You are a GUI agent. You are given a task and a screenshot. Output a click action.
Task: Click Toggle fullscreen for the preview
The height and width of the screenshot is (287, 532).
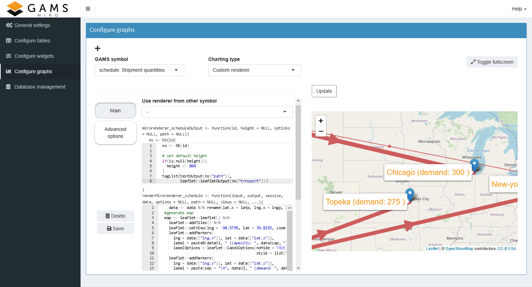(x=492, y=62)
